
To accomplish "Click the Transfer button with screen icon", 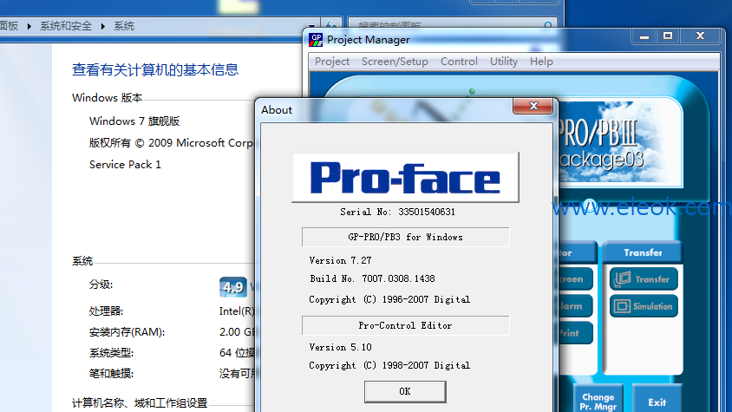I will point(644,279).
